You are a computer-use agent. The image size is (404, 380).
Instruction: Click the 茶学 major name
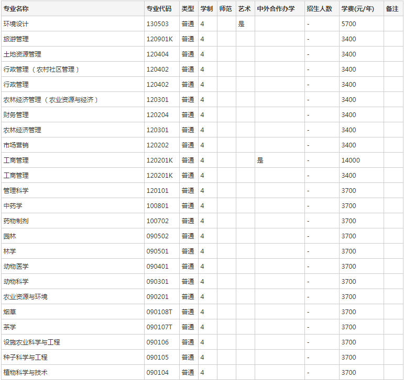pos(10,327)
